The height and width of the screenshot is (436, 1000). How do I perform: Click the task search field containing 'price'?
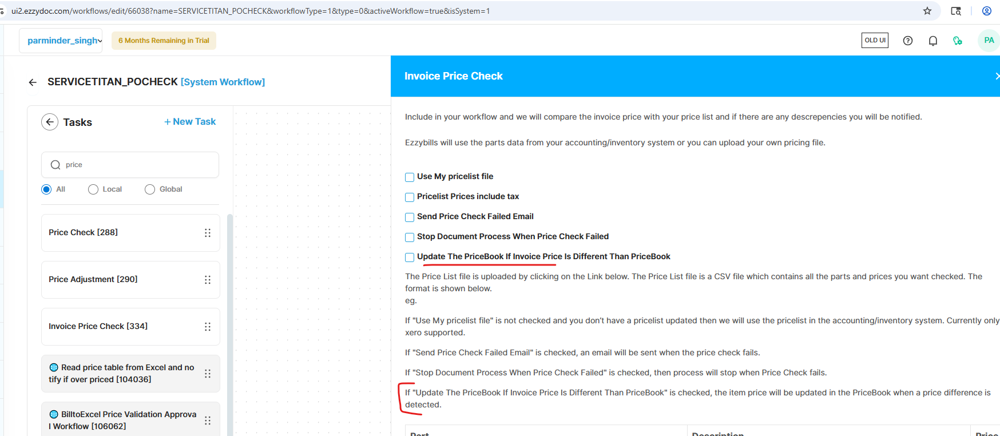[x=130, y=165]
